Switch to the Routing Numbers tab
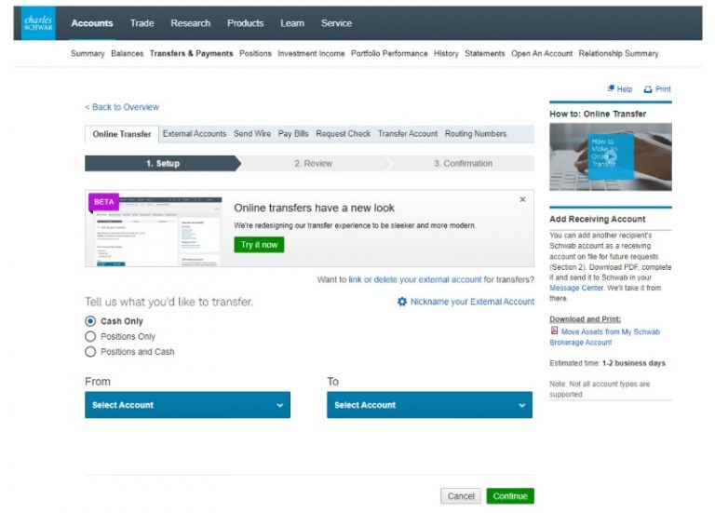The height and width of the screenshot is (513, 715). [476, 134]
